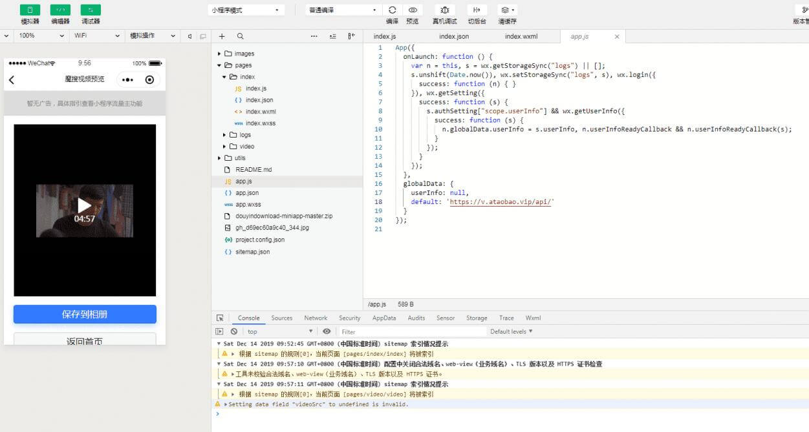The width and height of the screenshot is (809, 432).
Task: Click the clear cache (清缓存) icon
Action: pyautogui.click(x=507, y=10)
